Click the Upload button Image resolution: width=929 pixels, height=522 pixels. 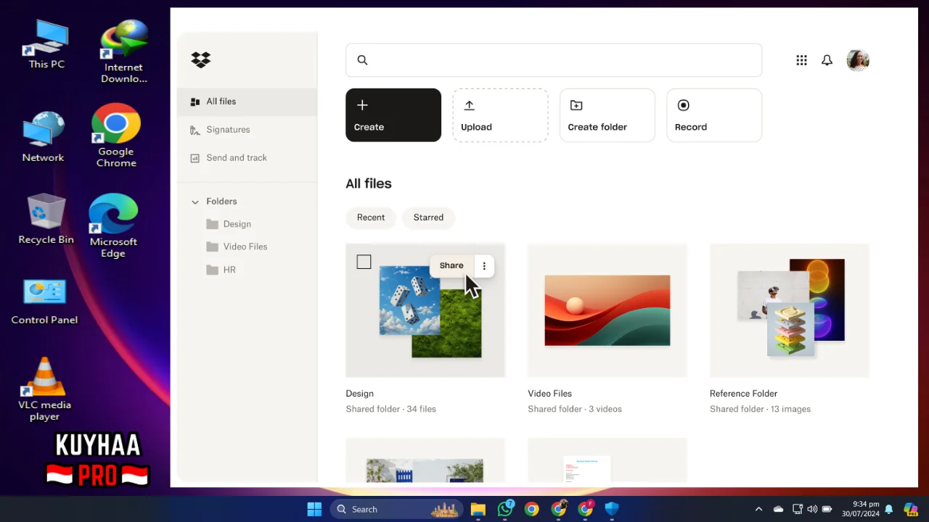[x=500, y=115]
